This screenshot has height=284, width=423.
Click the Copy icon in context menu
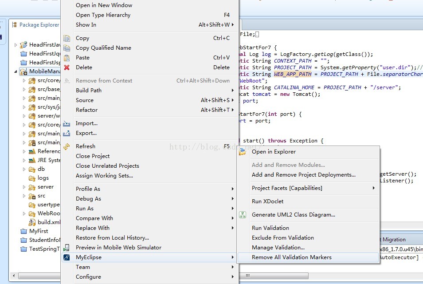67,38
